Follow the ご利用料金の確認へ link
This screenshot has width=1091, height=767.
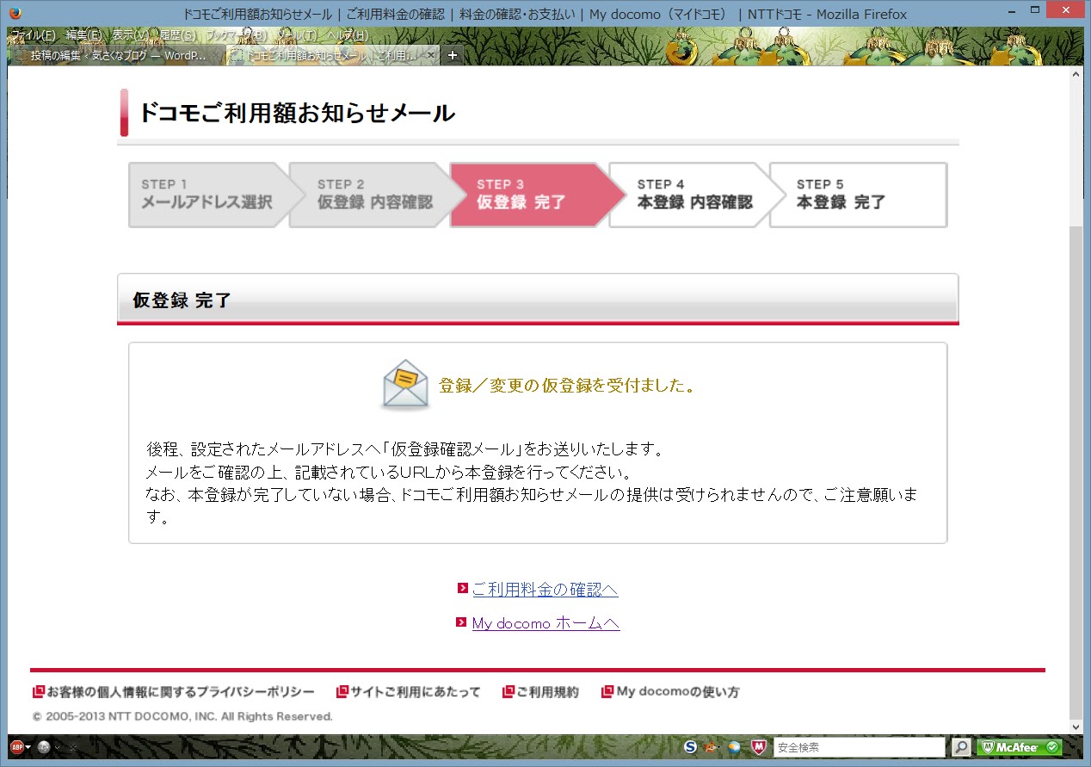pos(545,590)
